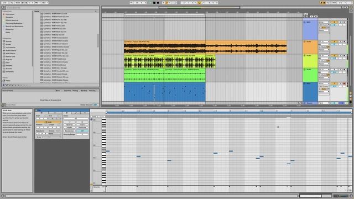The width and height of the screenshot is (354, 199).
Task: Fold the green Audio track
Action: (x=305, y=70)
